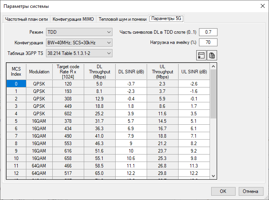The height and width of the screenshot is (200, 269).
Task: Select MCS Index cell 5
Action: click(x=16, y=121)
